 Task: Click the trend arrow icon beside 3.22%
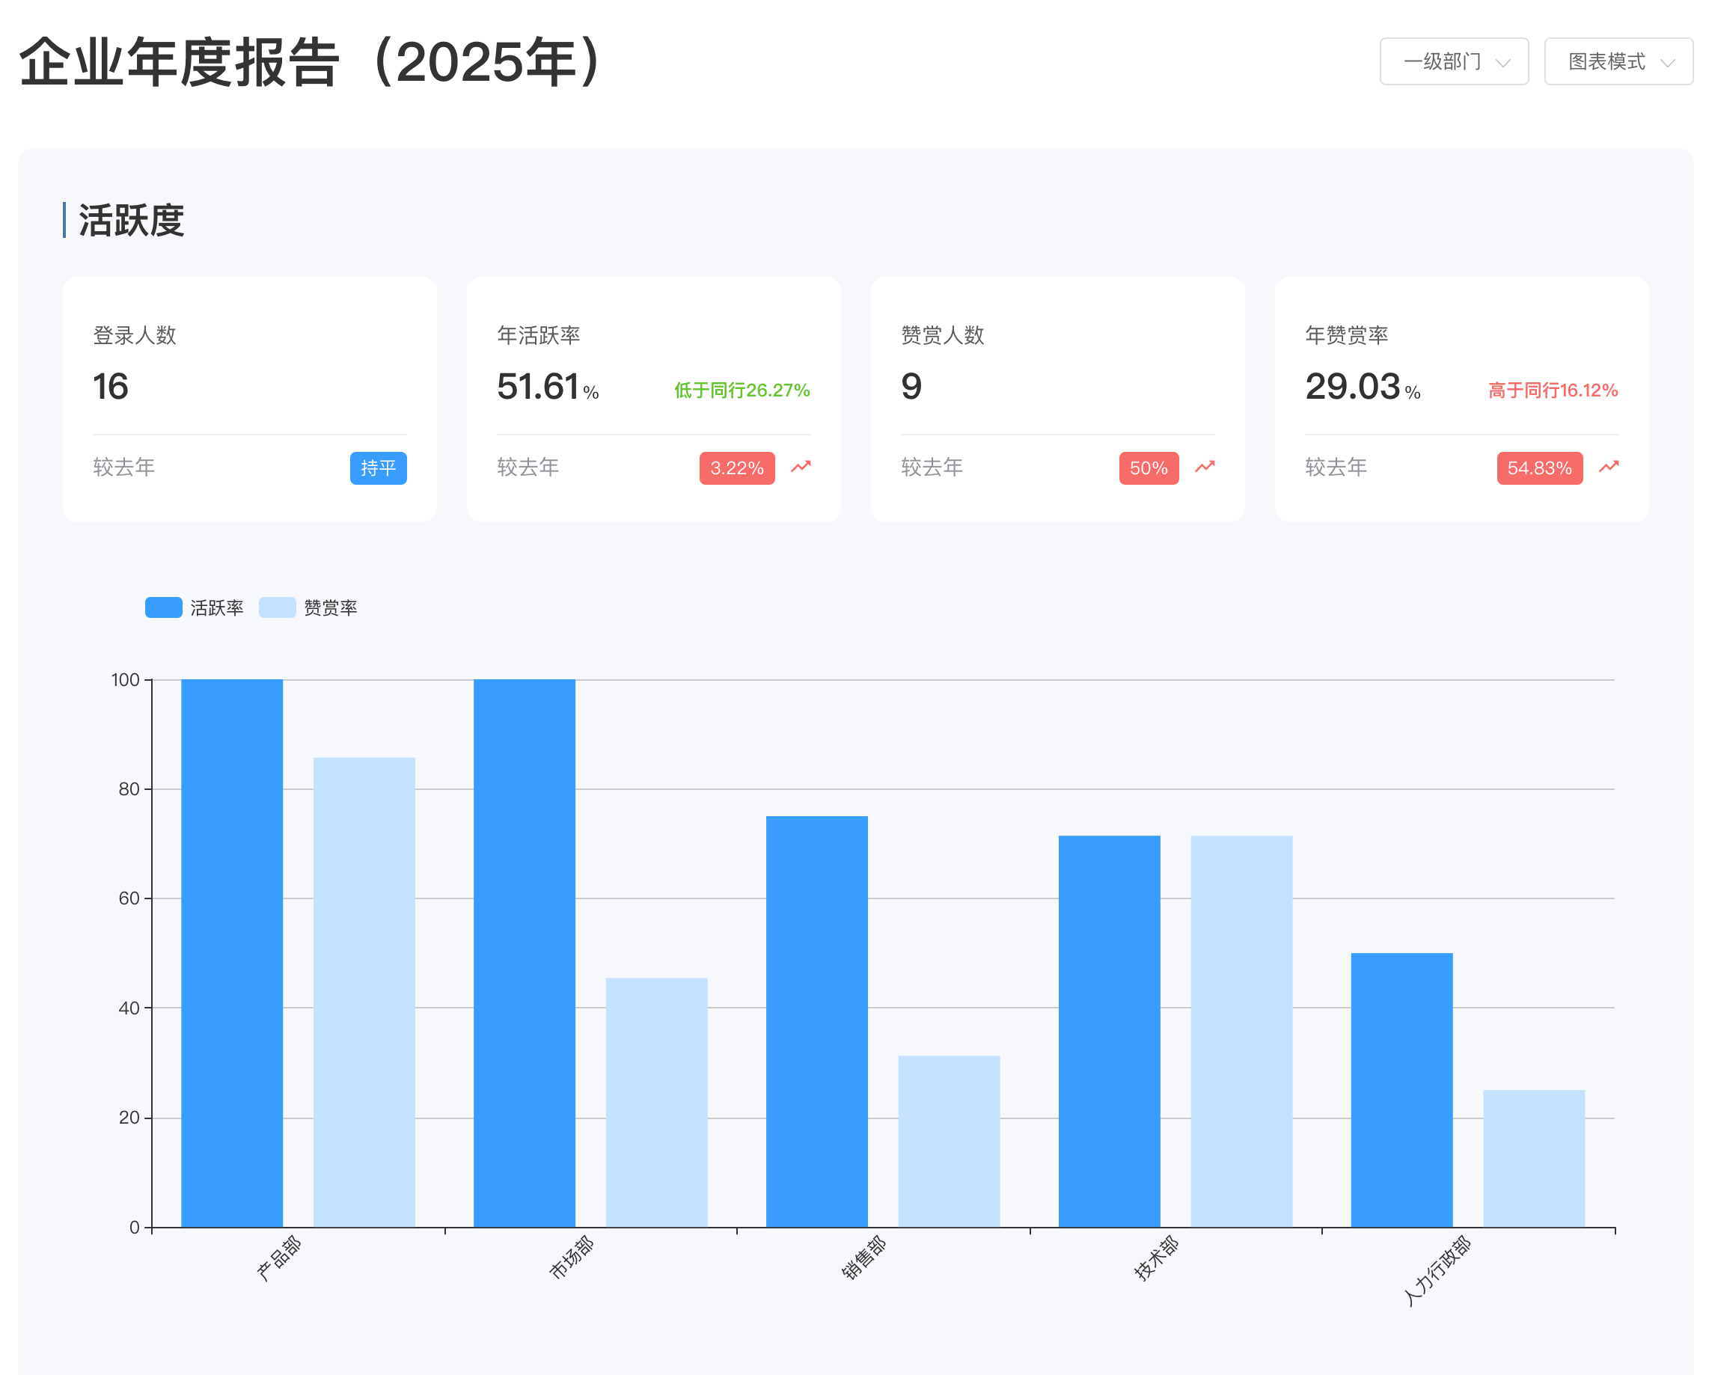click(801, 467)
